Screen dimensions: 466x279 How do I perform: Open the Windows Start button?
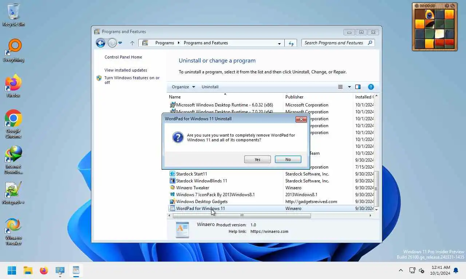tap(12, 270)
